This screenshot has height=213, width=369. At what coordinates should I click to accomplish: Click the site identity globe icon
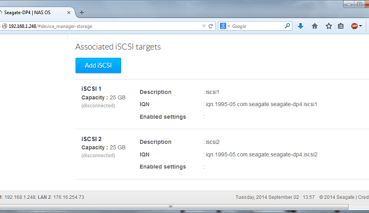[x=5, y=26]
